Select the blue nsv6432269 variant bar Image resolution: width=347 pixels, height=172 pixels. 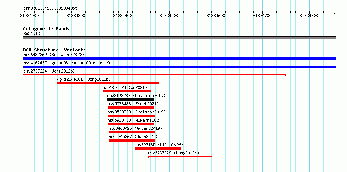[x=179, y=59]
